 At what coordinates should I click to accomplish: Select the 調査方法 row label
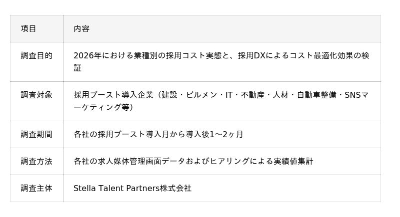[36, 161]
